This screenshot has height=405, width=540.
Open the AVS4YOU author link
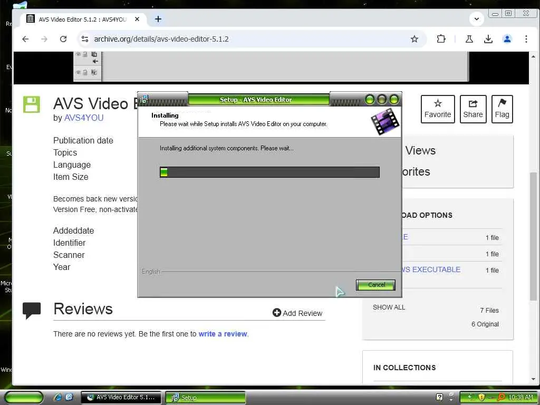point(84,118)
